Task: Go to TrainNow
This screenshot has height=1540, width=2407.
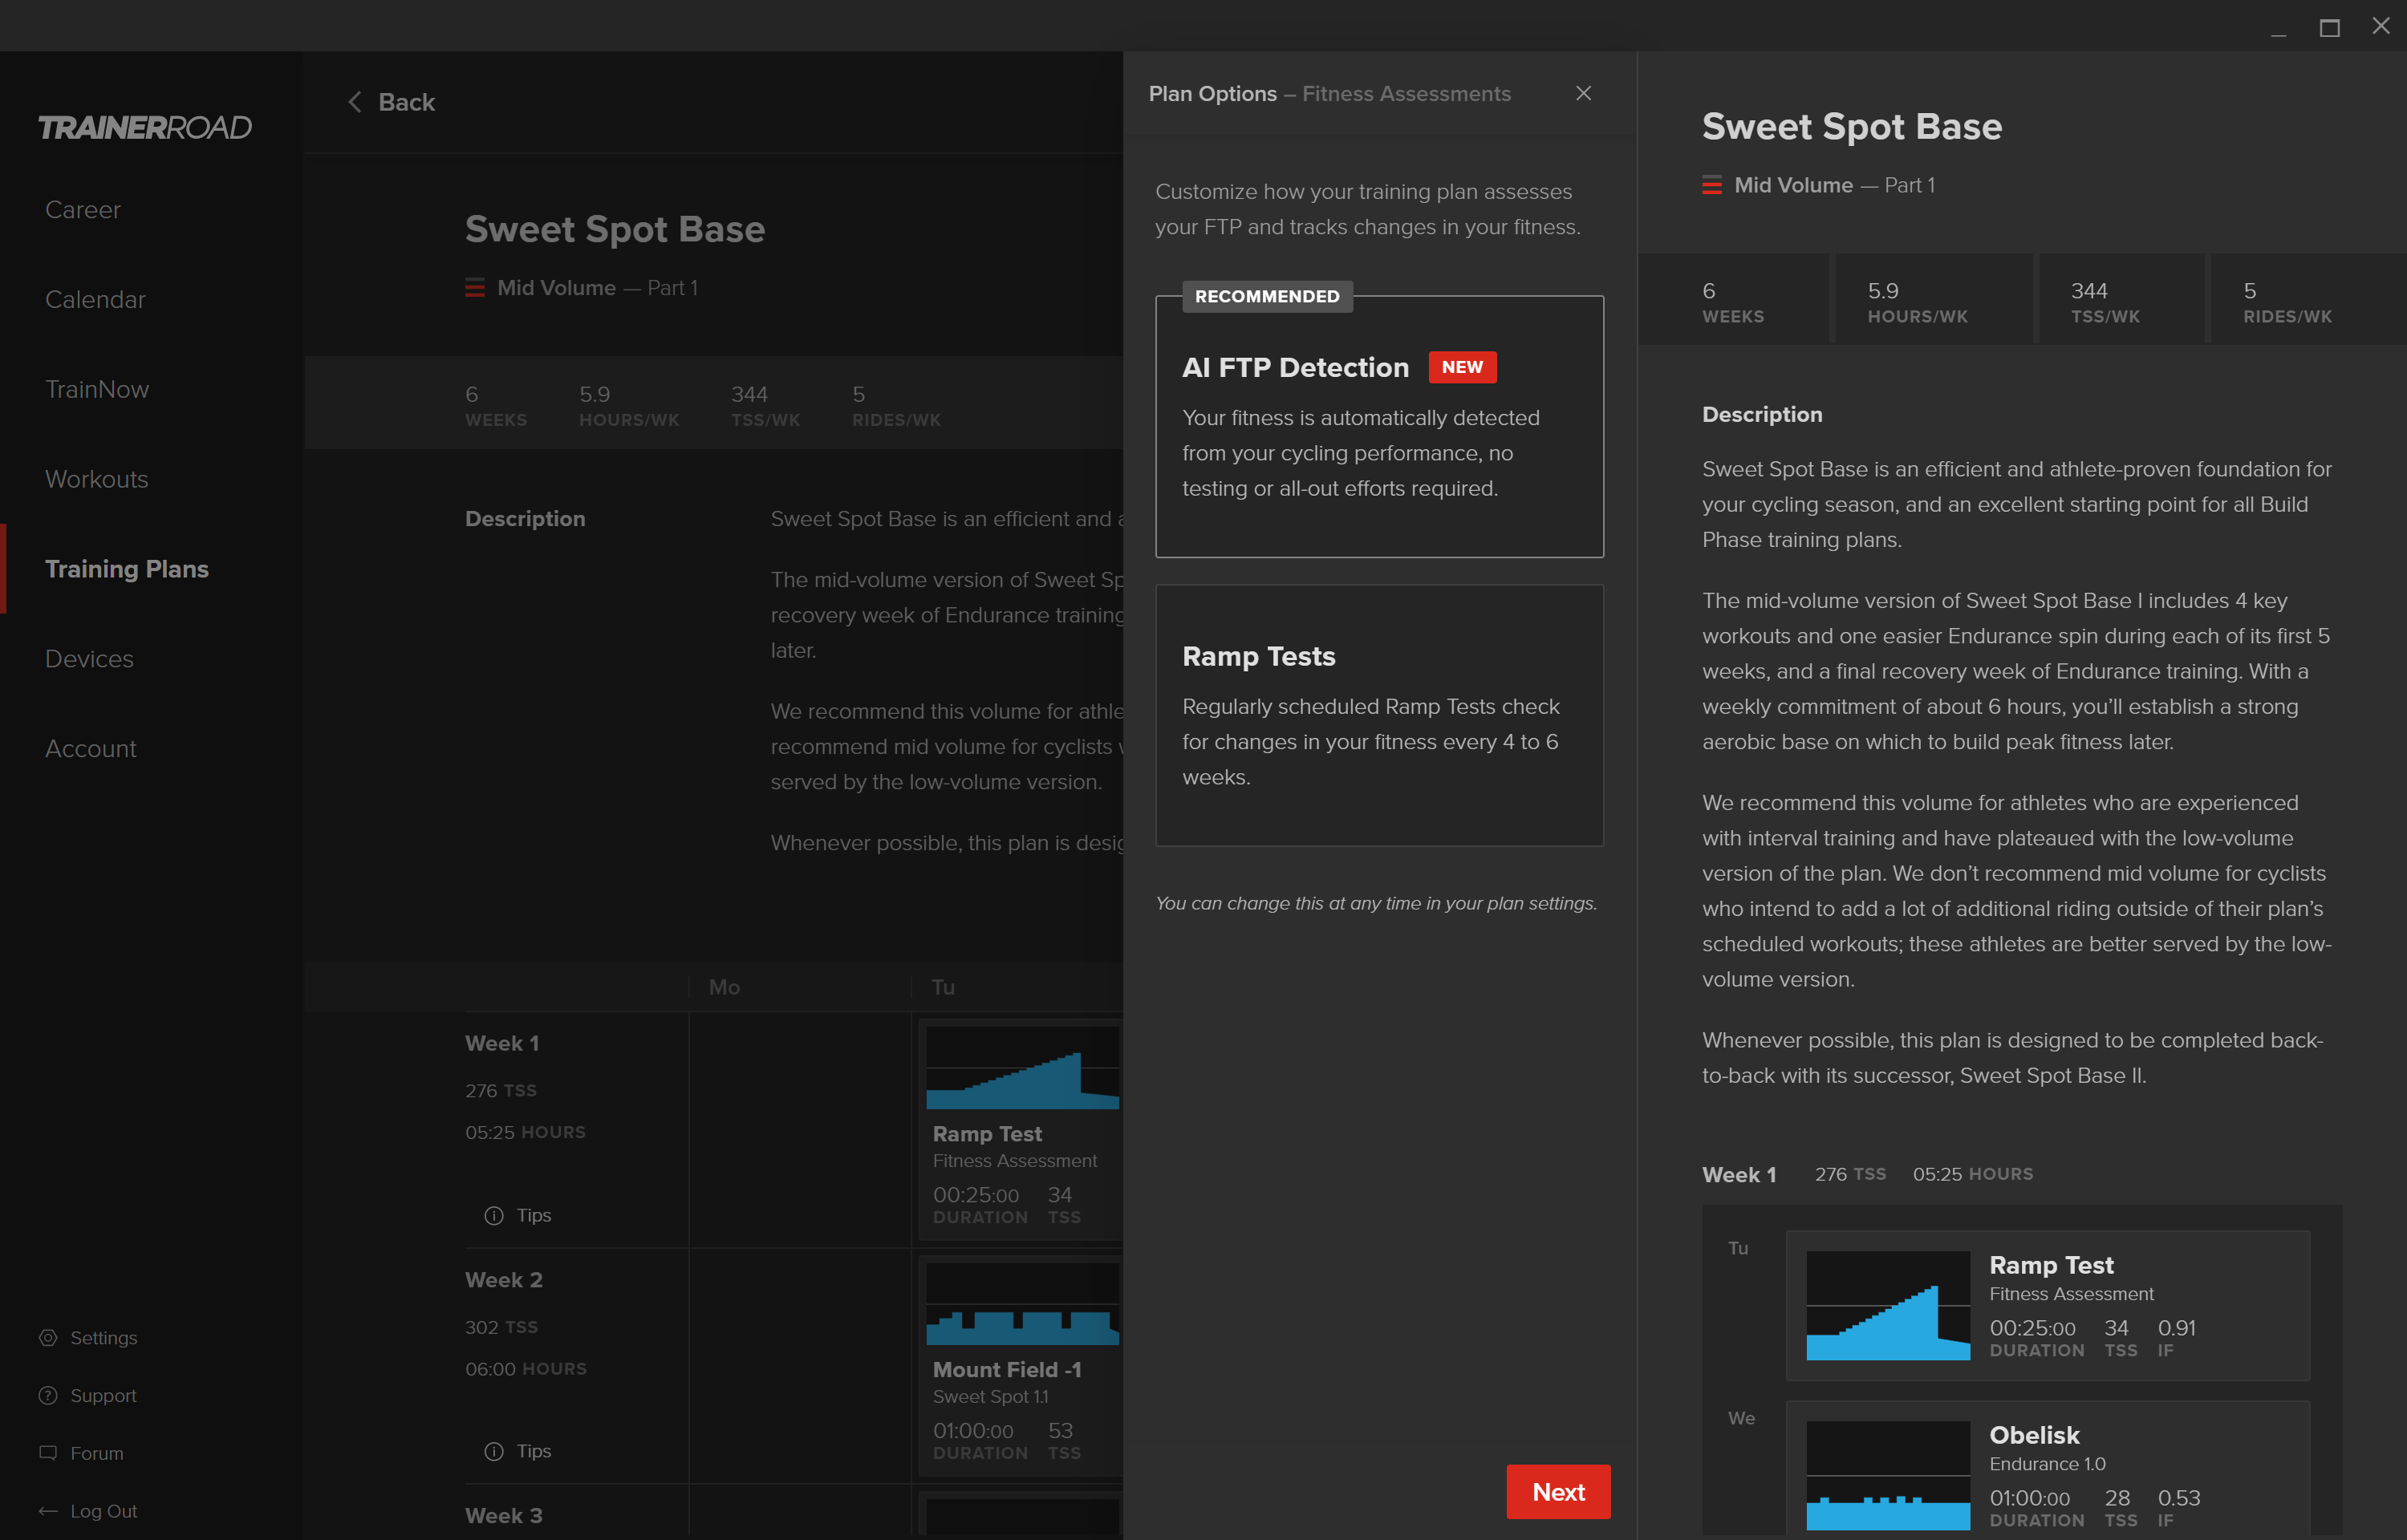Action: [97, 390]
